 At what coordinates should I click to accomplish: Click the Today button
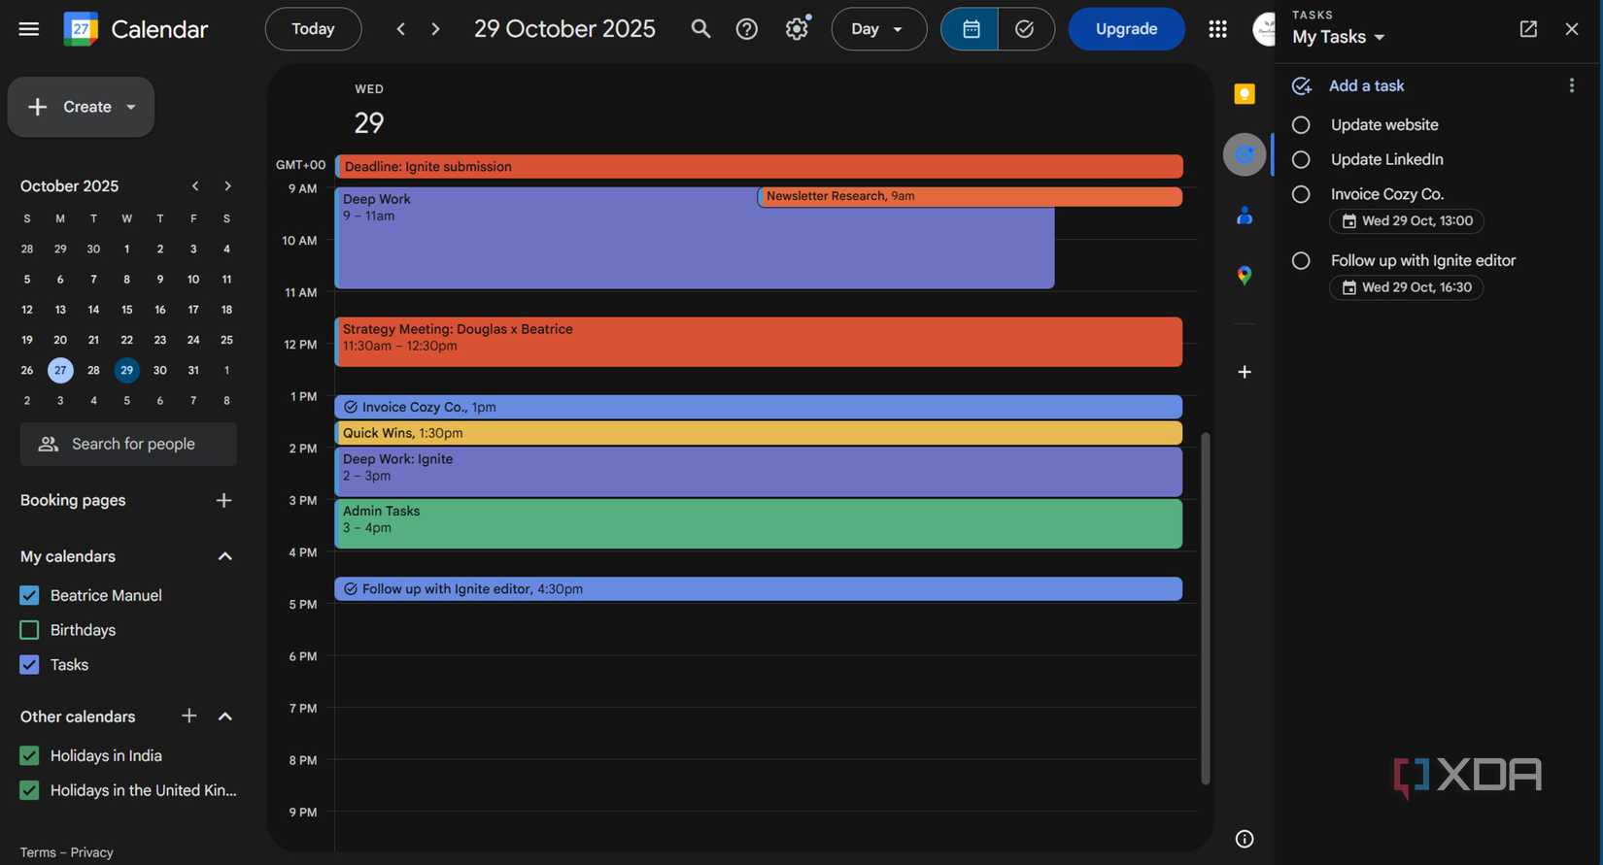pyautogui.click(x=313, y=29)
